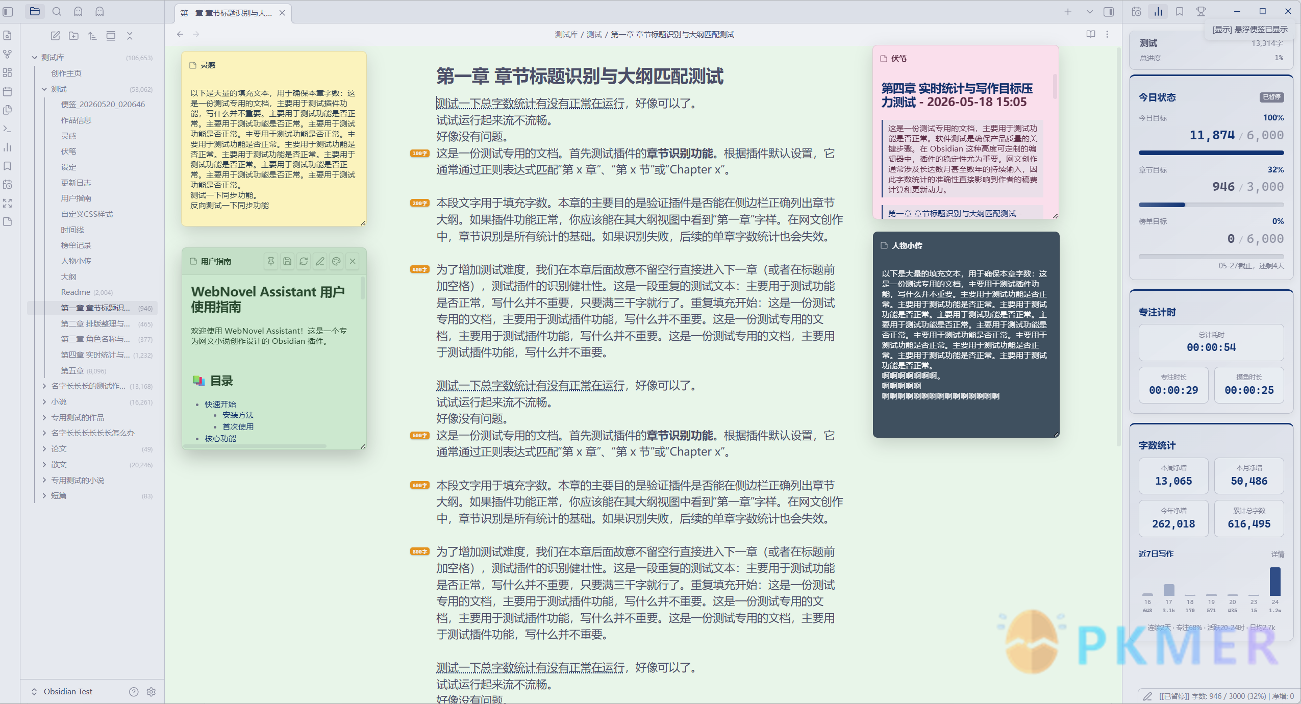Image resolution: width=1301 pixels, height=704 pixels.
Task: Open canvas grid icon in ribbon
Action: click(x=8, y=72)
